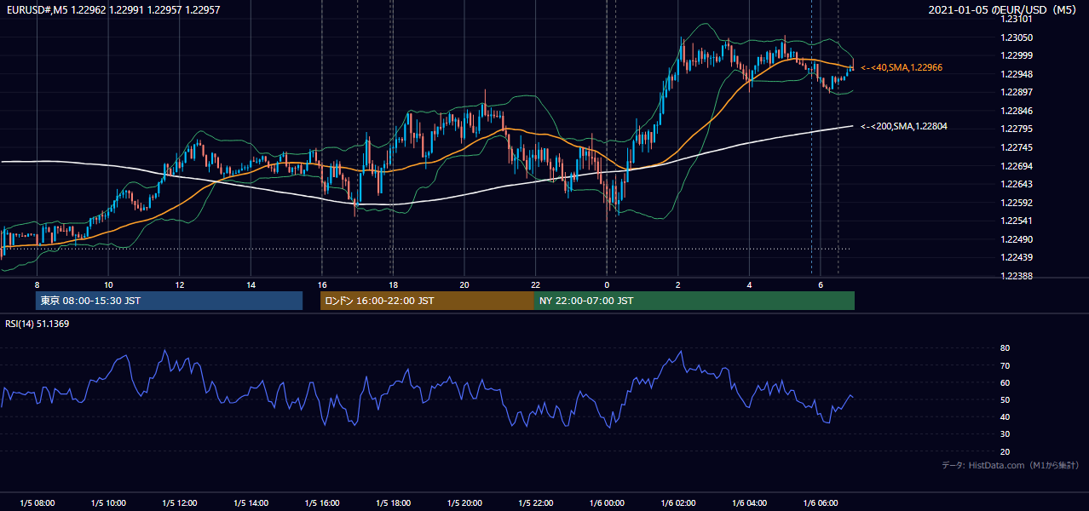
Task: Click the 1/5 16:00 date label
Action: (x=321, y=503)
